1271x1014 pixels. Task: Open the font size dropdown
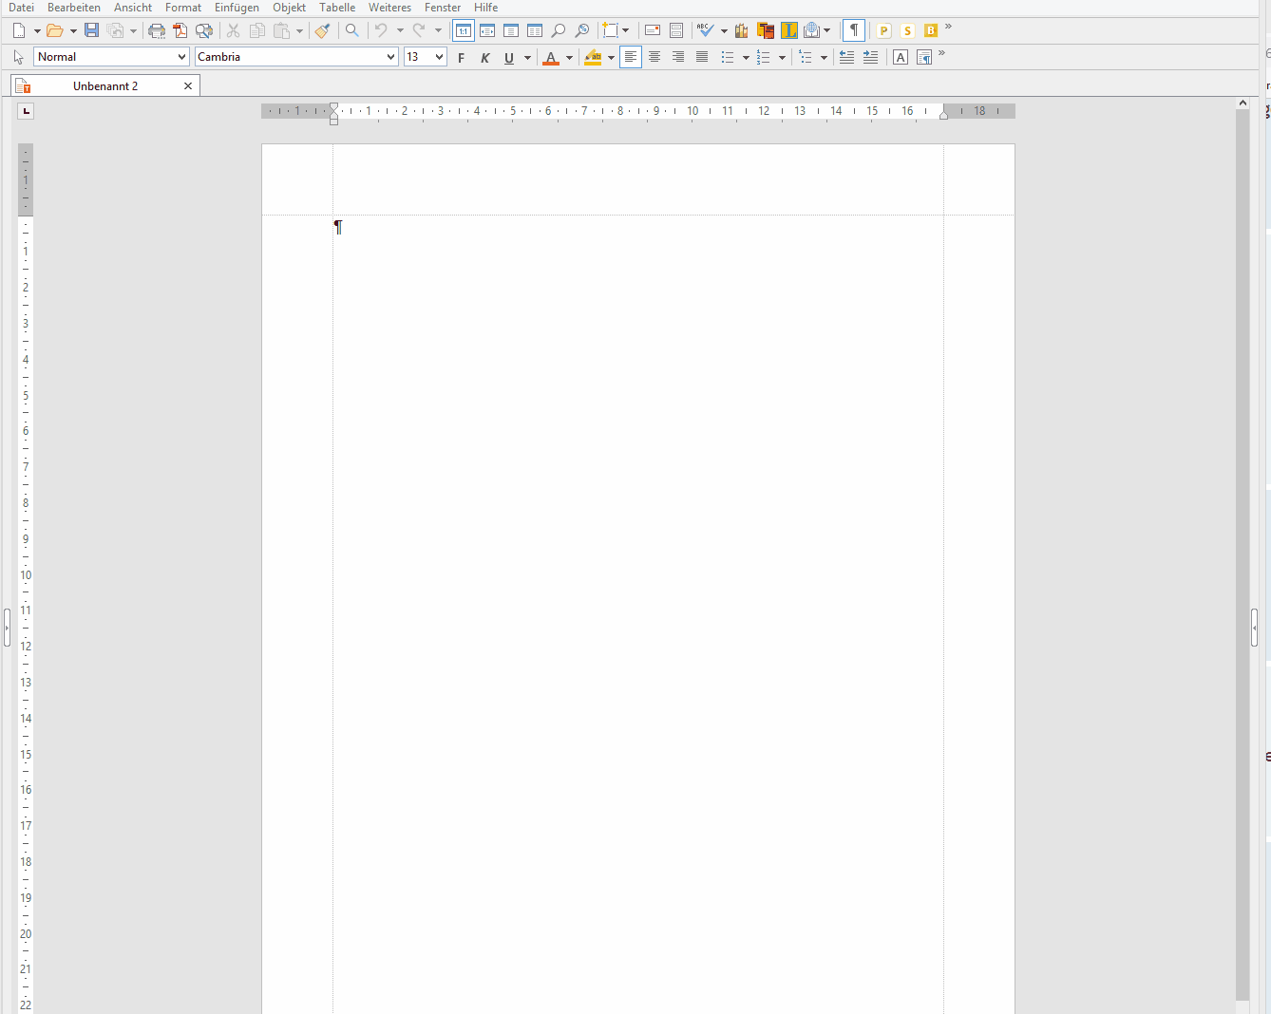[x=439, y=57]
